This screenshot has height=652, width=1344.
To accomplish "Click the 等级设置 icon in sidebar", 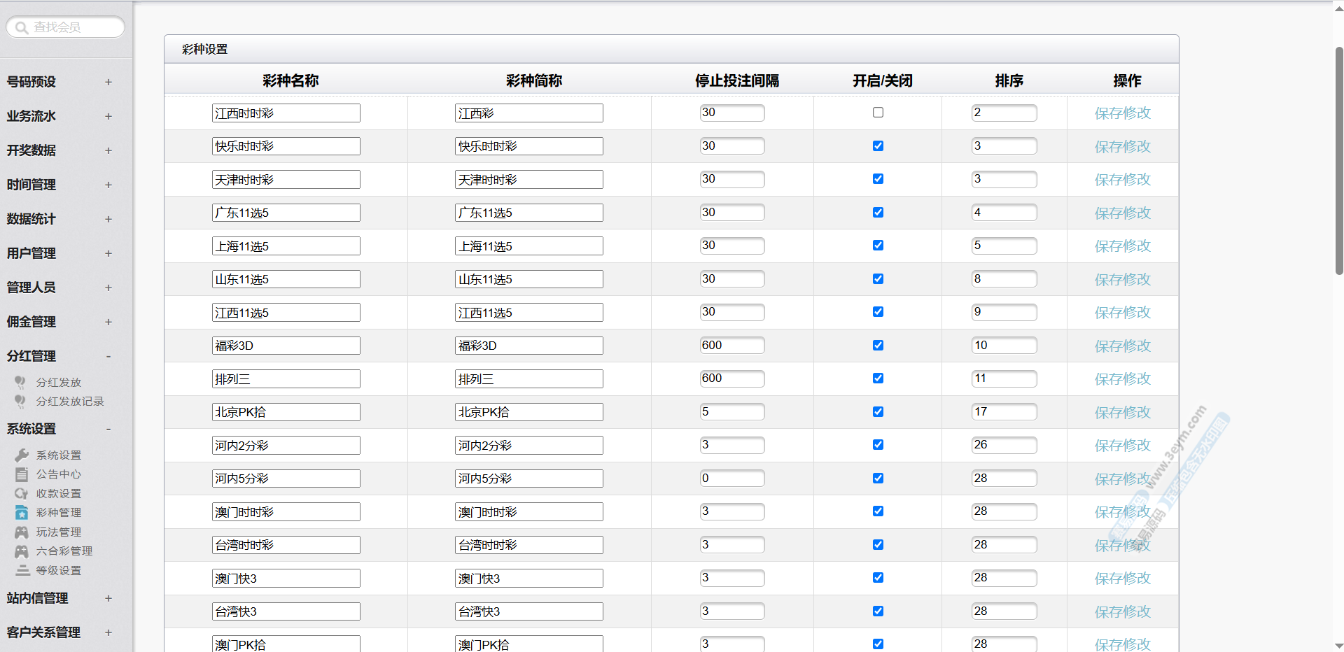I will click(x=22, y=571).
